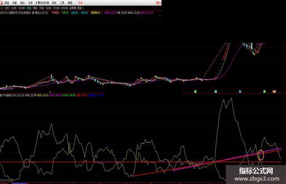Select the 日线 daily period
This screenshot has height=184, width=286.
point(29,8)
